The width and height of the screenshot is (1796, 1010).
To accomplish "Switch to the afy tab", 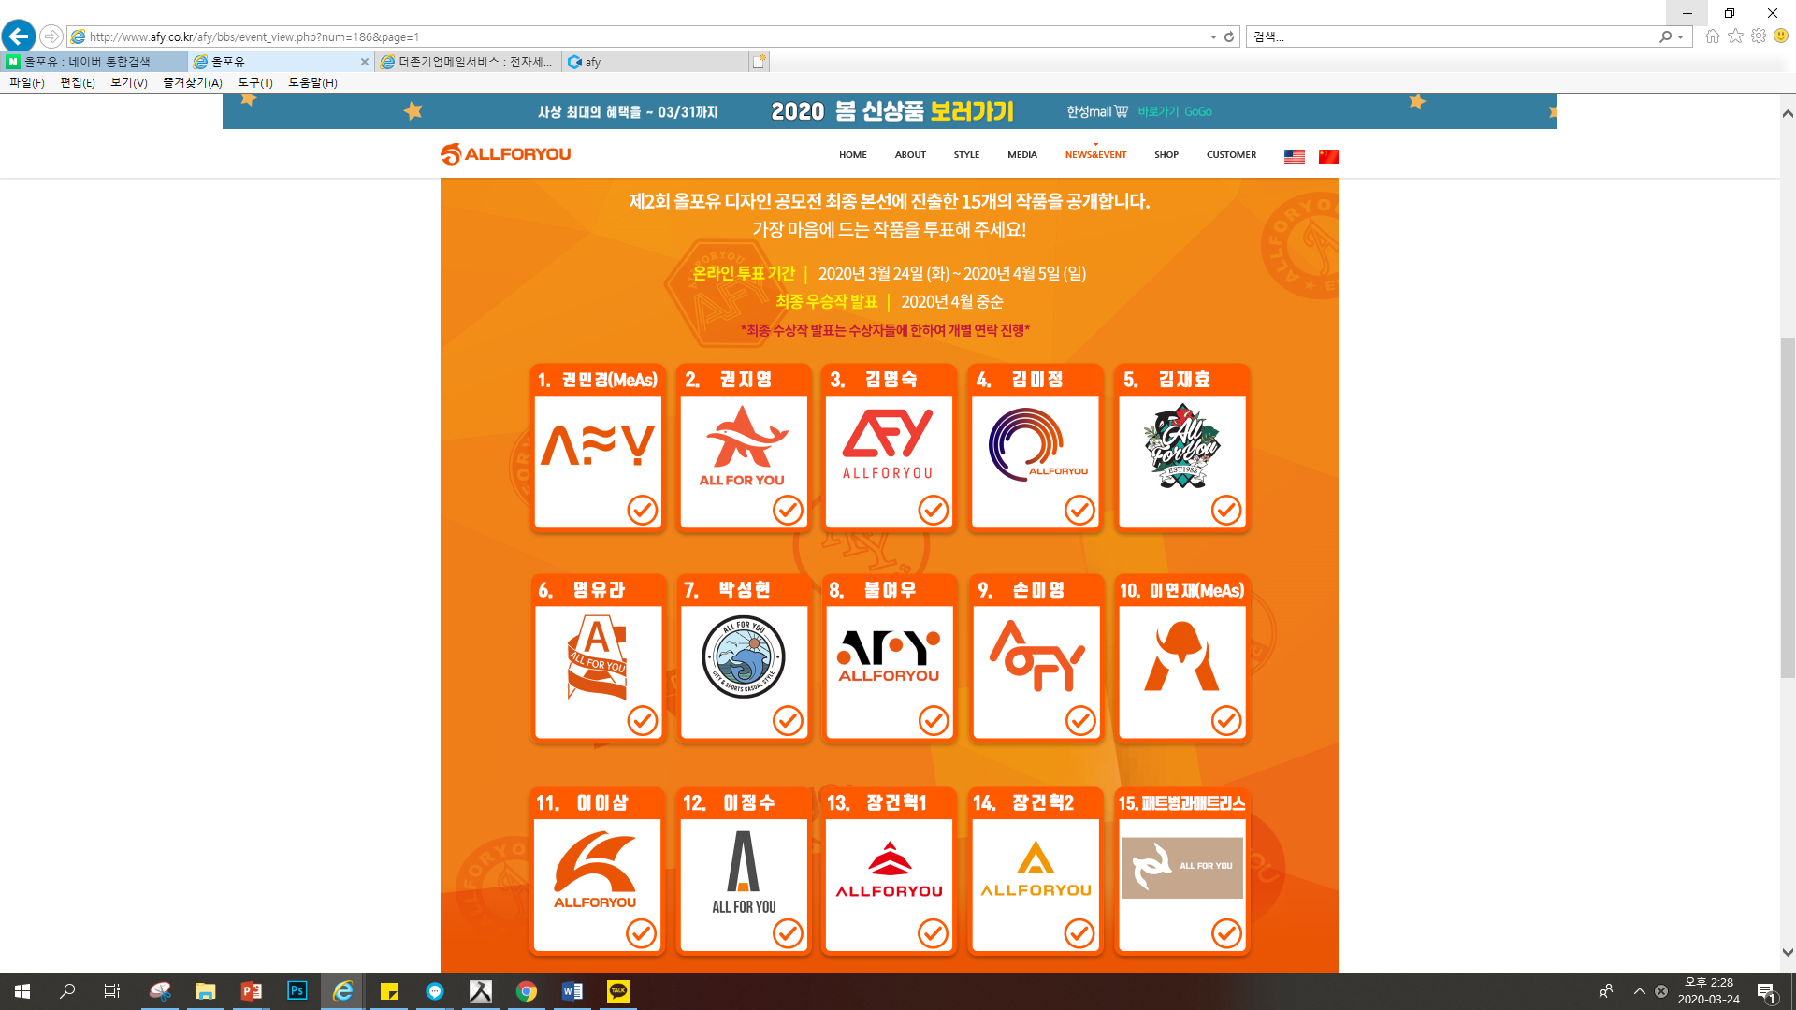I will pos(655,62).
